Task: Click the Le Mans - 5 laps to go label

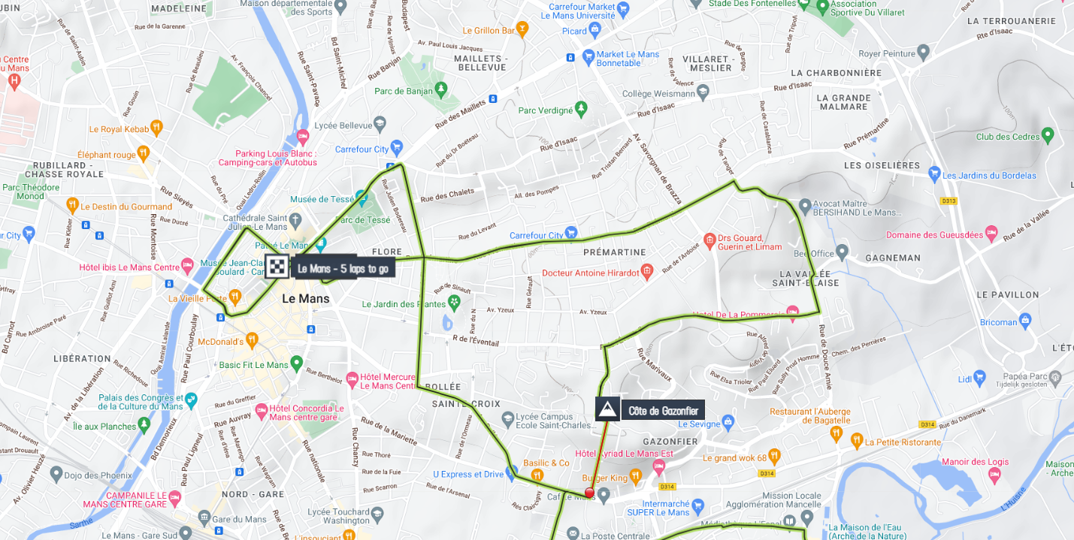Action: (343, 268)
